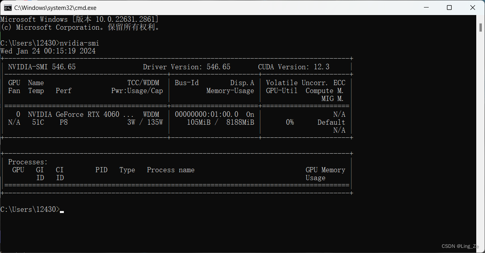
Task: Click Driver Version: 546.65 text
Action: (187, 67)
